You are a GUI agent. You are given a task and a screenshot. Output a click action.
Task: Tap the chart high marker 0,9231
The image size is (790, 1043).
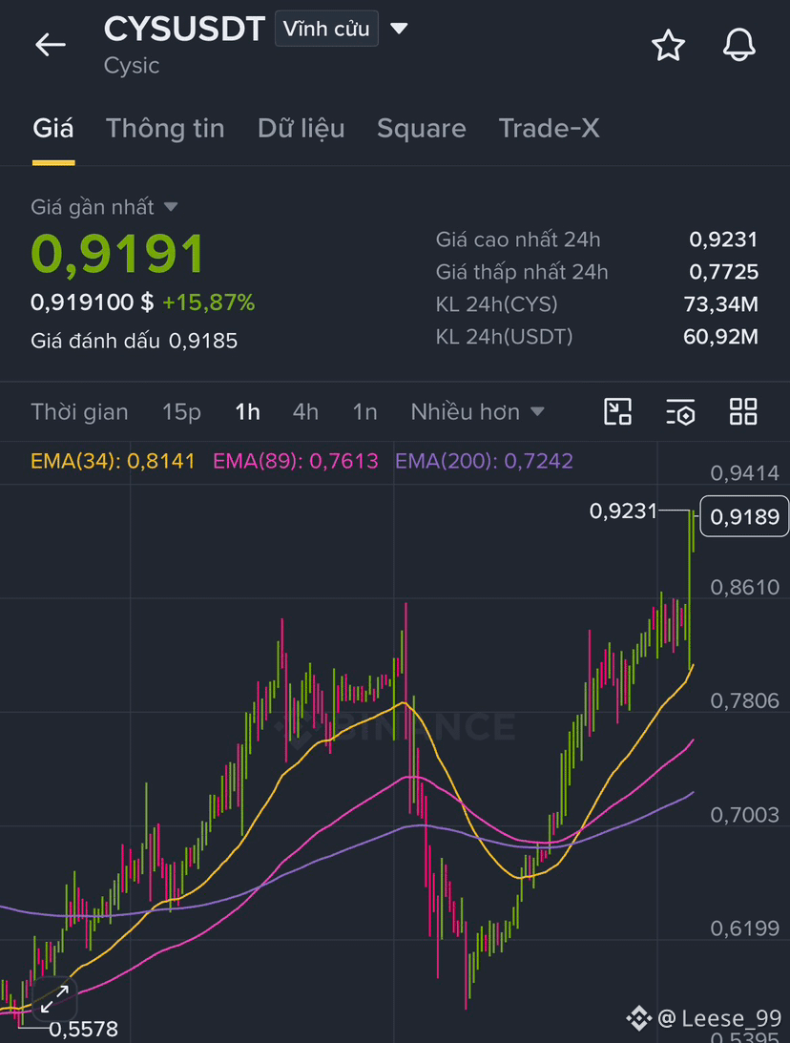click(x=623, y=511)
